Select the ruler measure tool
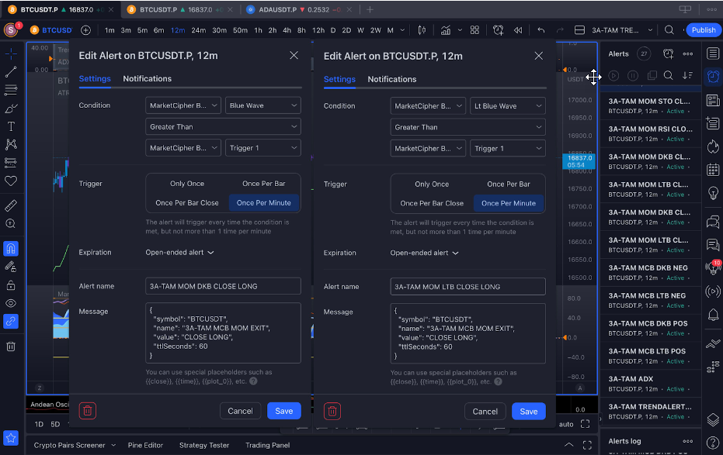Image resolution: width=723 pixels, height=455 pixels. coord(11,205)
